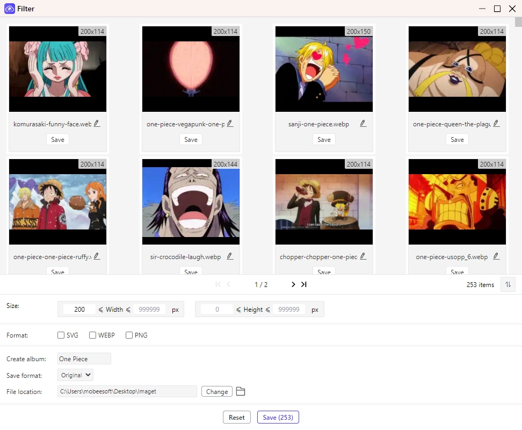
Task: Jump to first page arrow
Action: [218, 284]
